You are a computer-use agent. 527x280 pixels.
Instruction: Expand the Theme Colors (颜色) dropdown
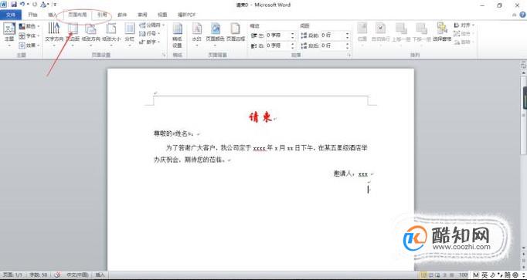29,25
